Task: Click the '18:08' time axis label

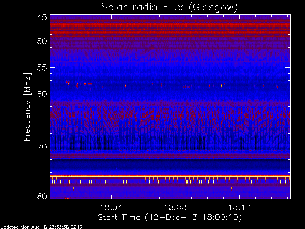Action: [175, 208]
